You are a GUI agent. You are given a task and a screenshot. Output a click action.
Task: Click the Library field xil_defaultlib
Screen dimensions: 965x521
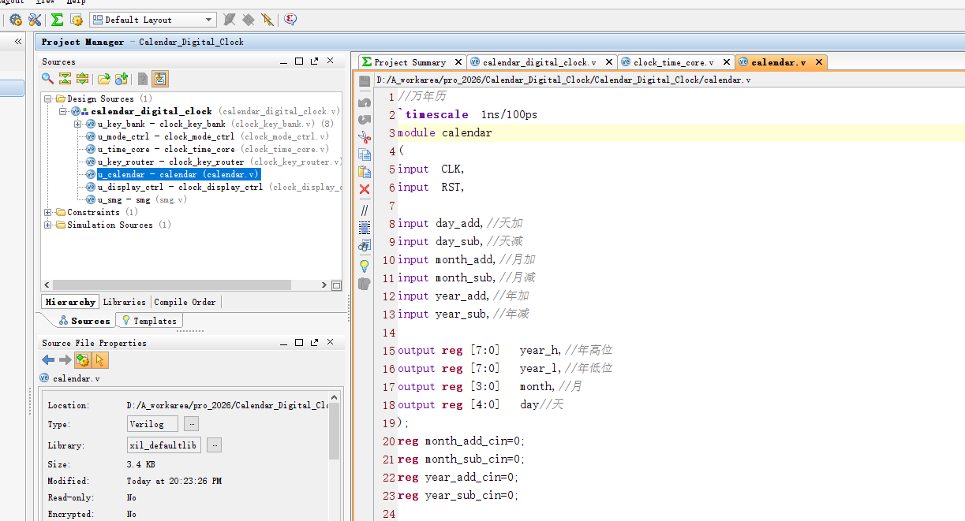pyautogui.click(x=164, y=445)
